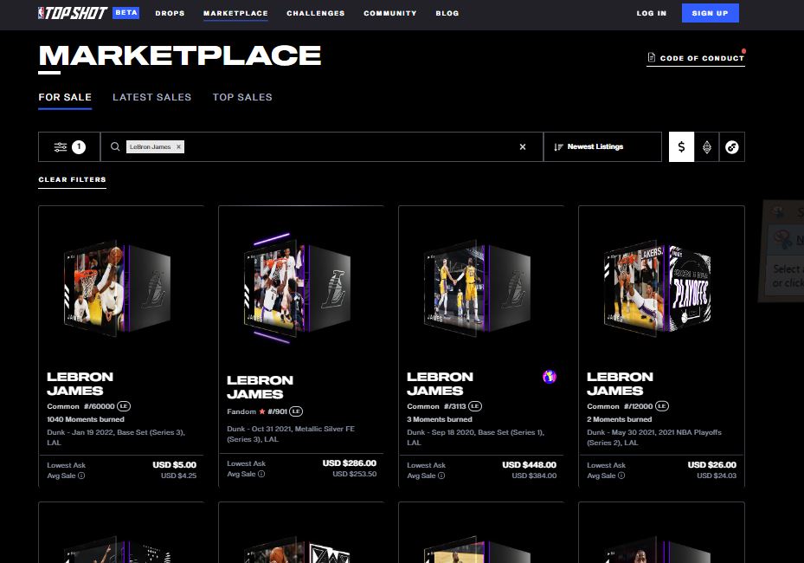Open the Newest Listings sort dropdown
This screenshot has width=804, height=563.
pos(602,146)
